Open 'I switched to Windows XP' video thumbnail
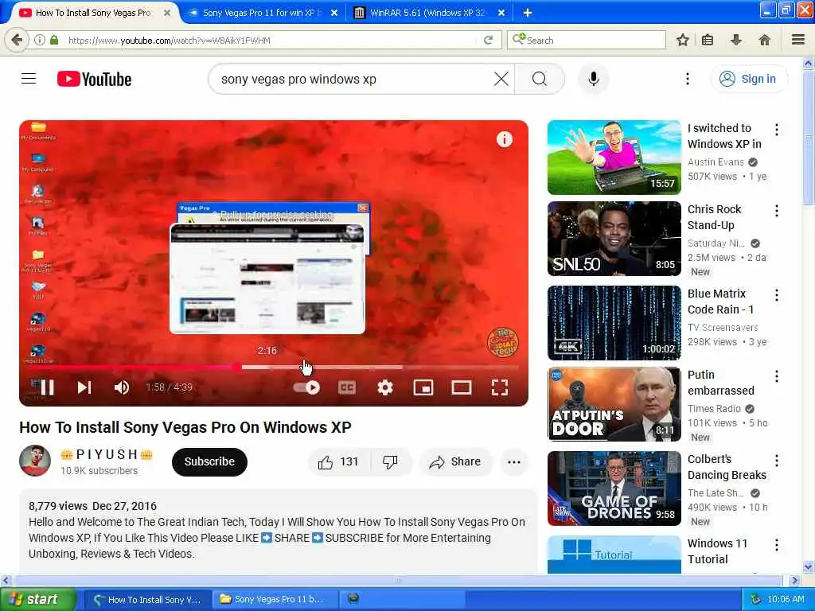This screenshot has height=611, width=815. coord(614,158)
